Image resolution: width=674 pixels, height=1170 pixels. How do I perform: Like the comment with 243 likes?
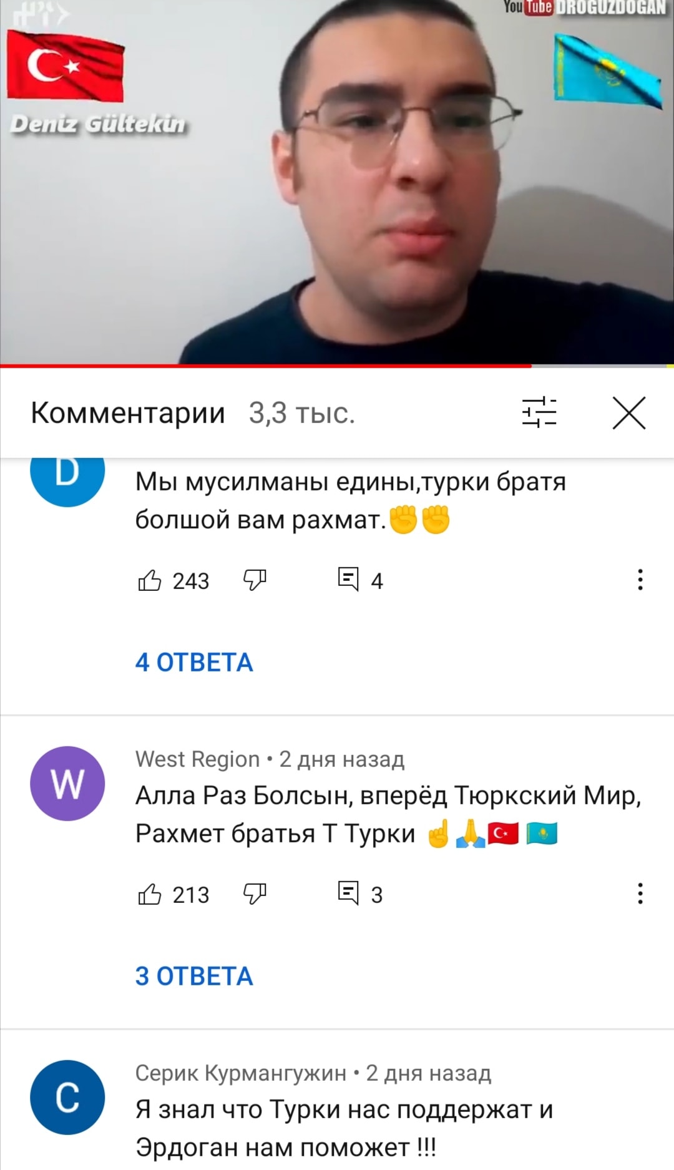tap(150, 580)
